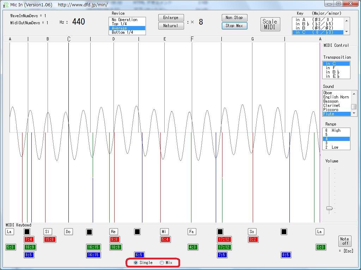The height and width of the screenshot is (270, 361).
Task: Select Range 4
Action: (336, 139)
